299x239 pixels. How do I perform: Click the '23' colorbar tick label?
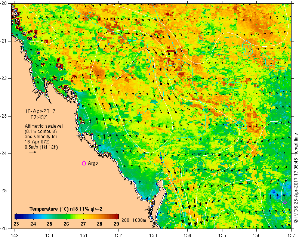click(x=16, y=224)
